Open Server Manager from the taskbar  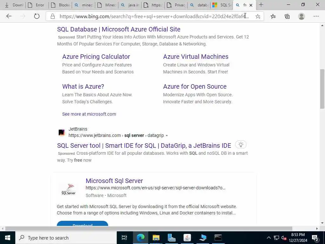pyautogui.click(x=171, y=238)
